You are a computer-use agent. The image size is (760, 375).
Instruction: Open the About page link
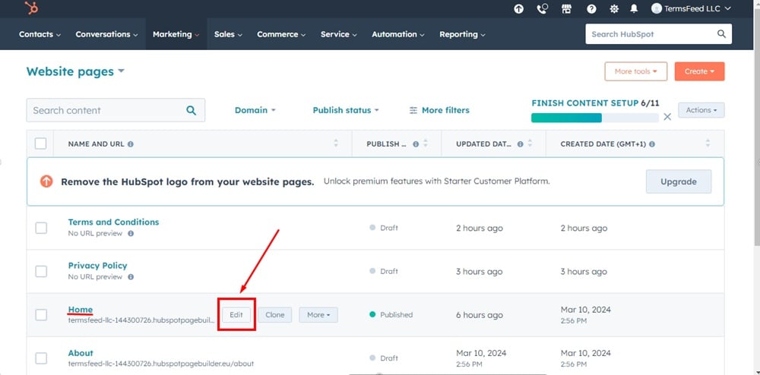[x=81, y=353]
